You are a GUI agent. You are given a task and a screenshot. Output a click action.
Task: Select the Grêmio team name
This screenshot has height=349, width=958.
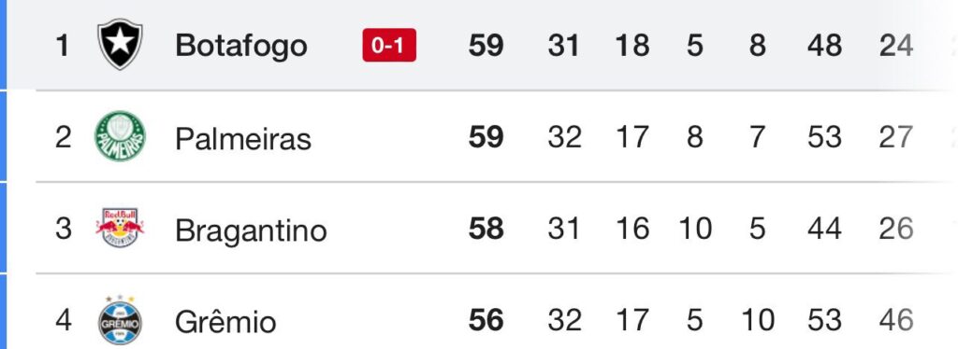[x=225, y=320]
